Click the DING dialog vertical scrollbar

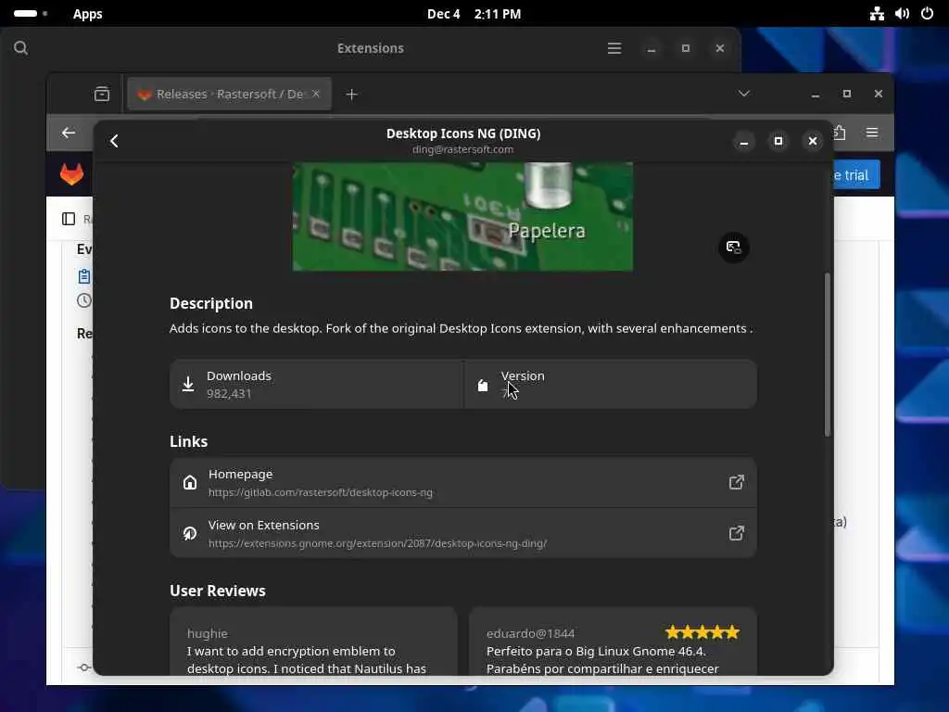[828, 354]
